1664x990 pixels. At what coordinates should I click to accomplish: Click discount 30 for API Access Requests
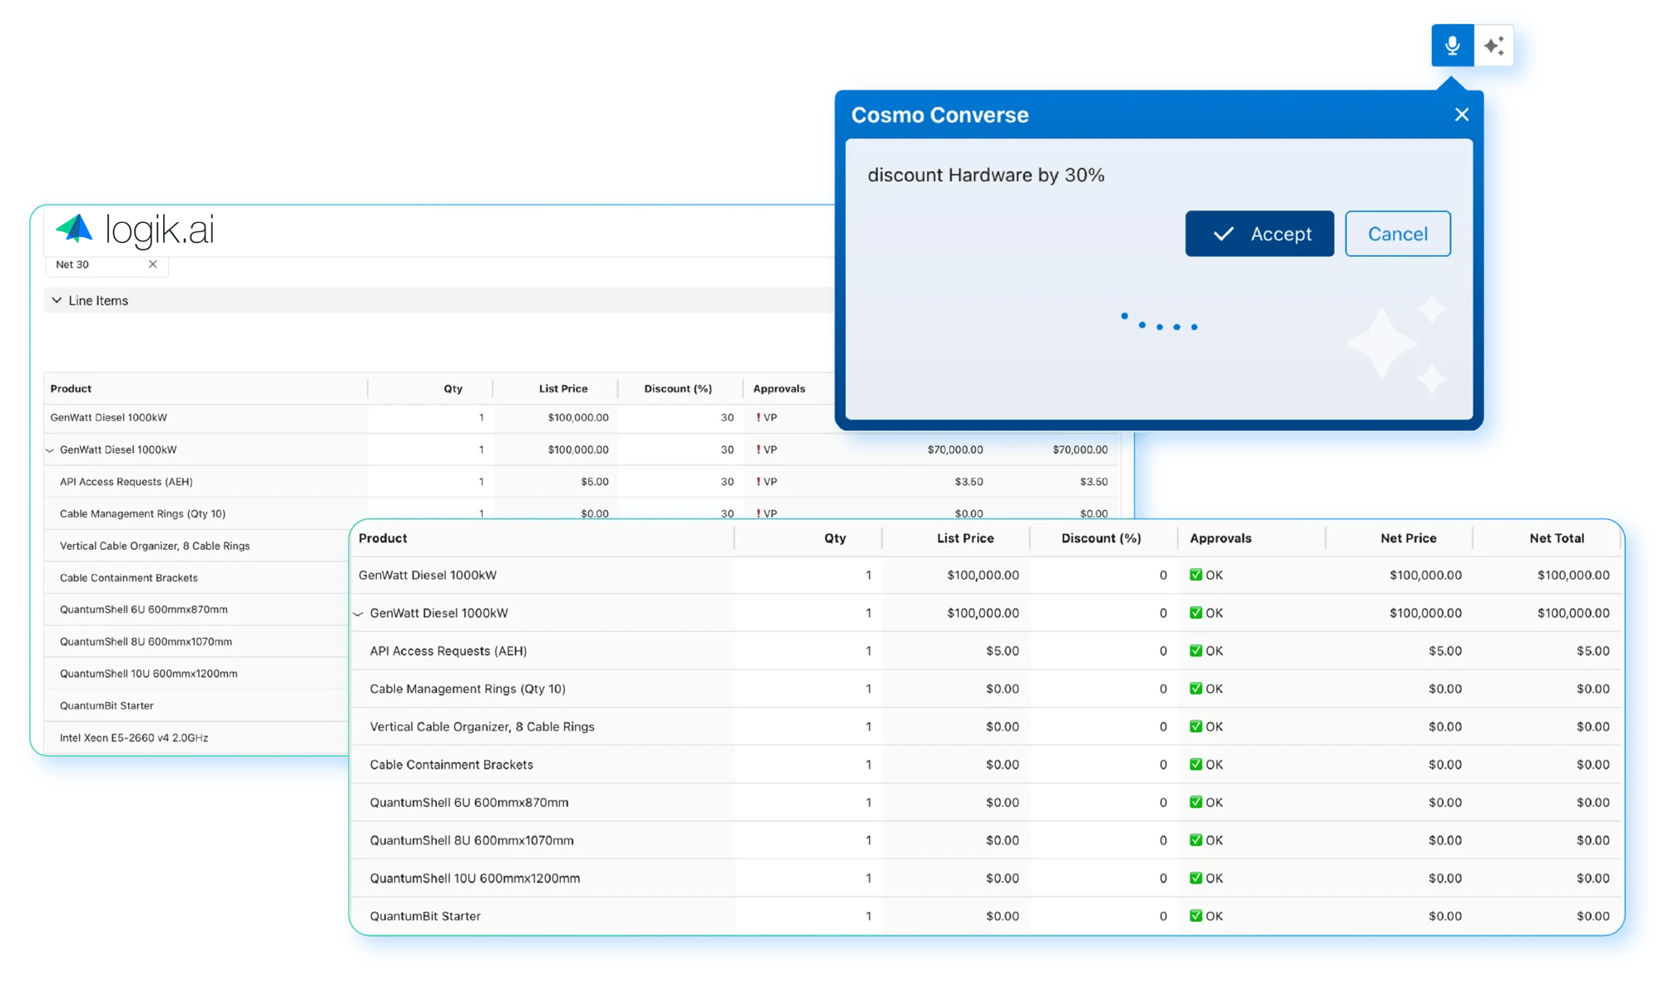point(727,482)
